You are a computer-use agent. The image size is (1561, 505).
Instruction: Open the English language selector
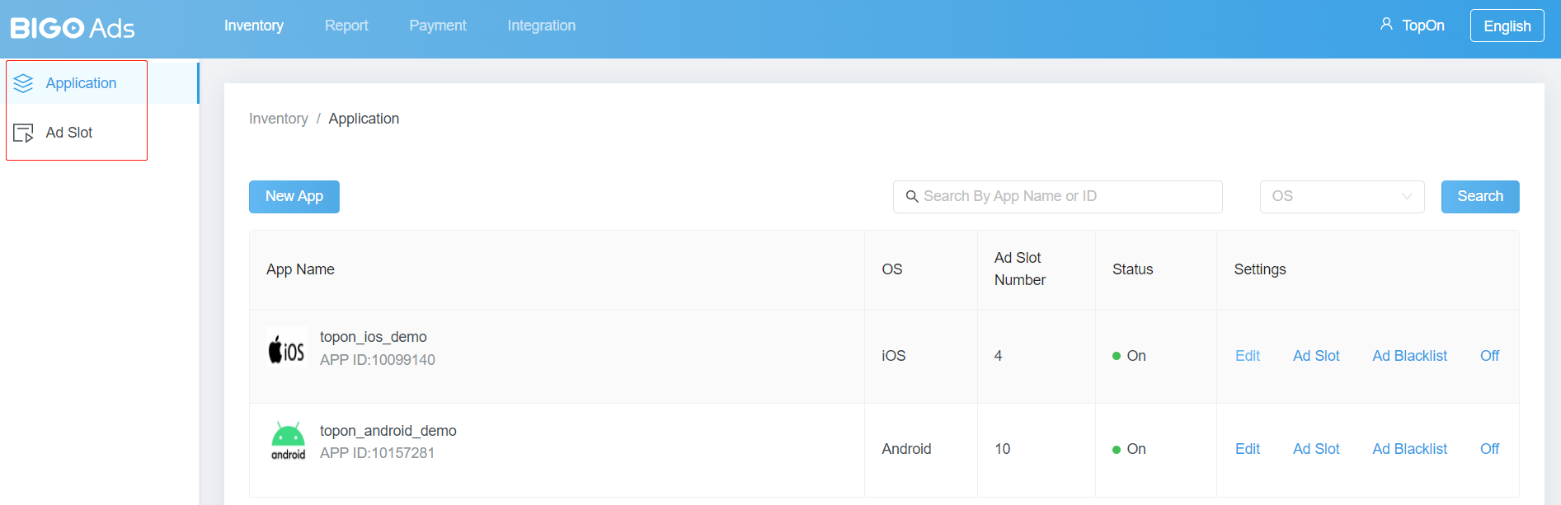[x=1507, y=26]
